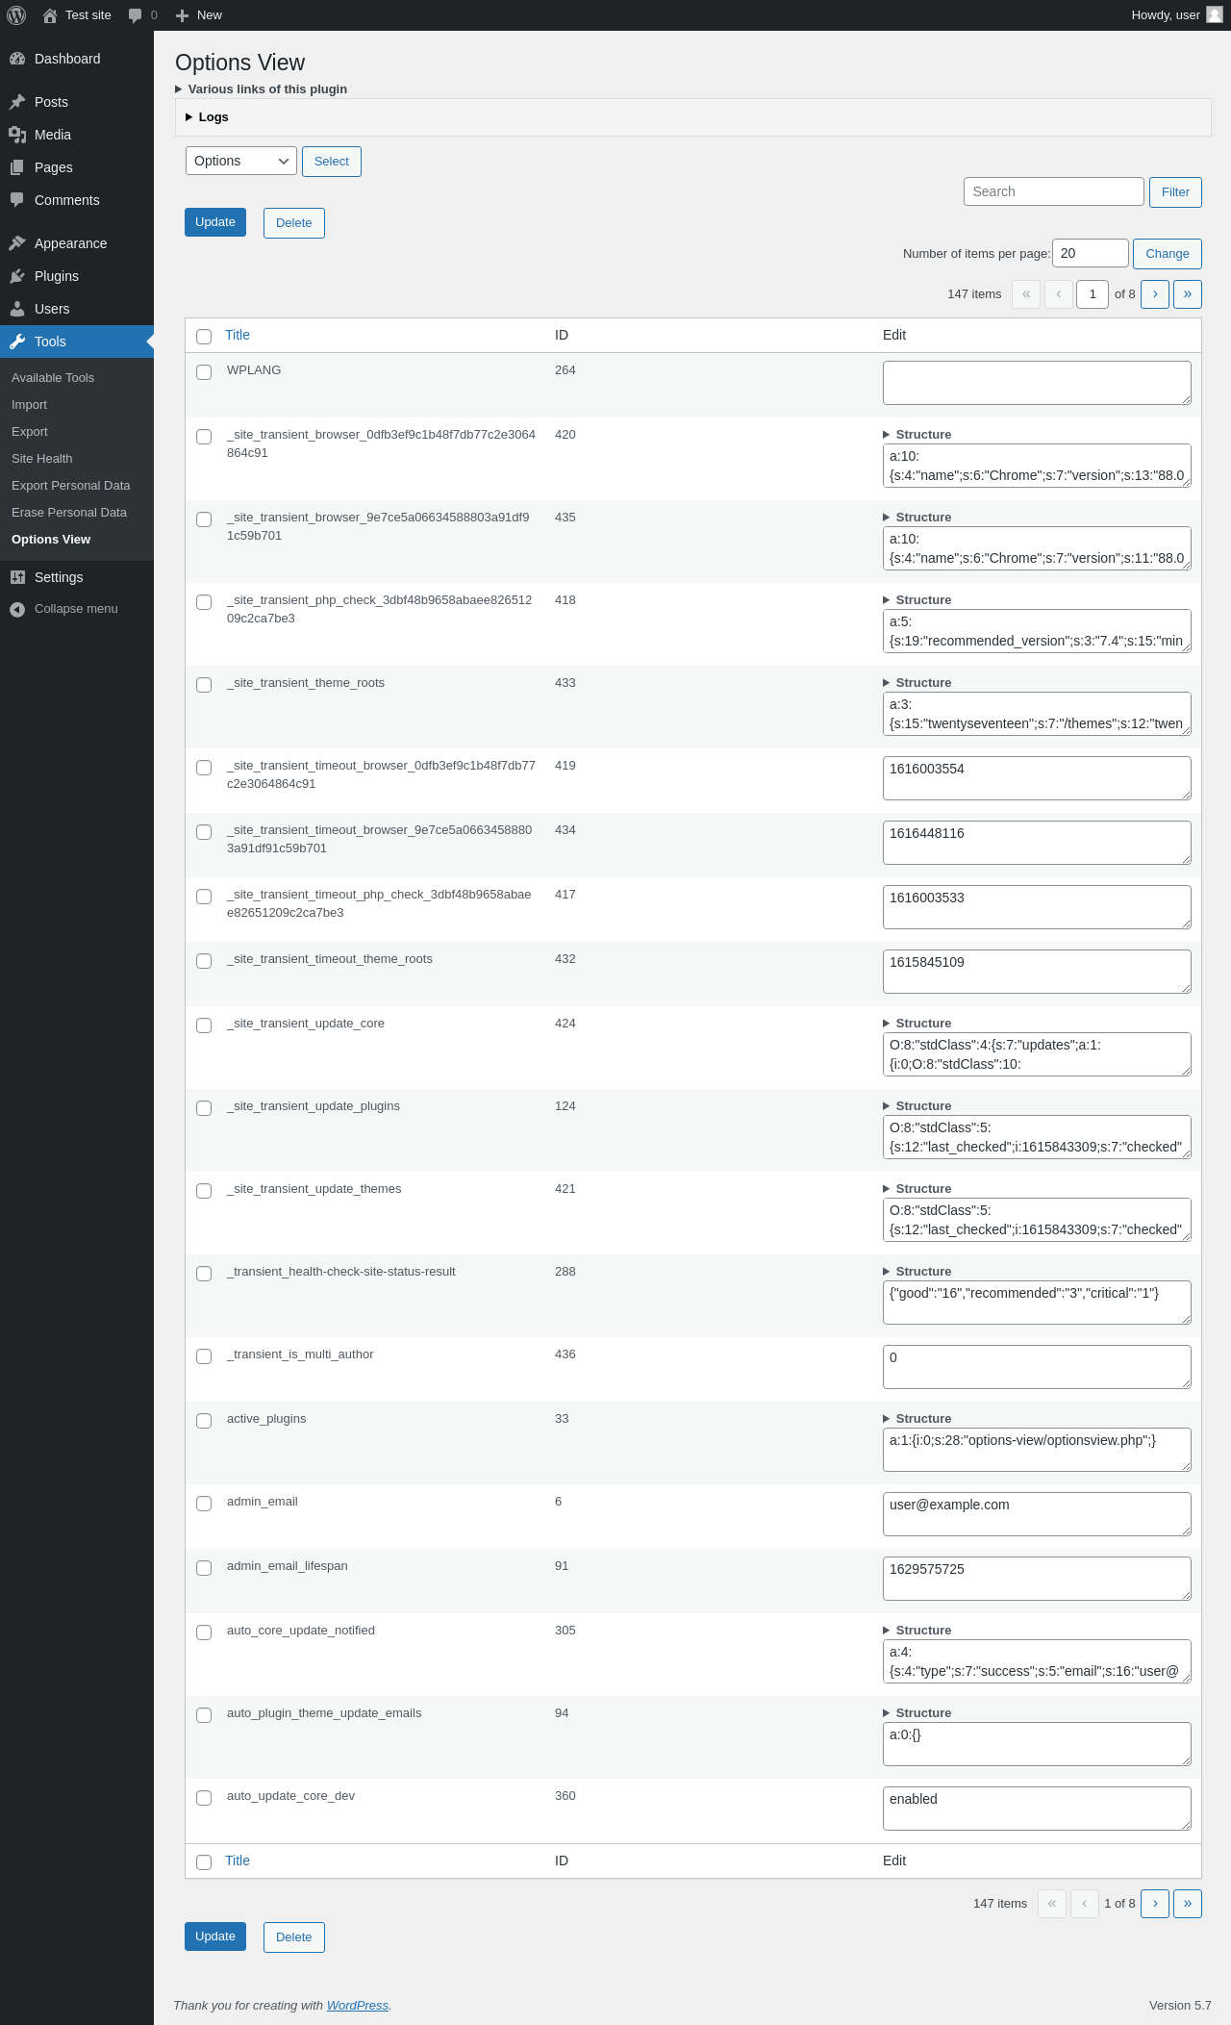The image size is (1231, 2025).
Task: Tick the admin_email row checkbox
Action: 204,1504
